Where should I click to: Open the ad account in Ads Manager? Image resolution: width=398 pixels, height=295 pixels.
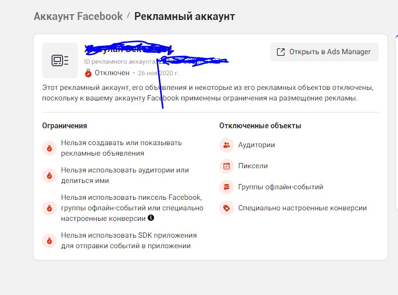tap(324, 52)
